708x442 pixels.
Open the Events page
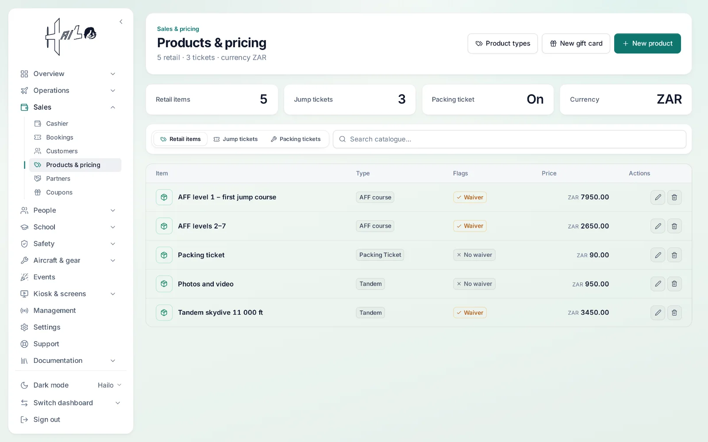(x=68, y=277)
